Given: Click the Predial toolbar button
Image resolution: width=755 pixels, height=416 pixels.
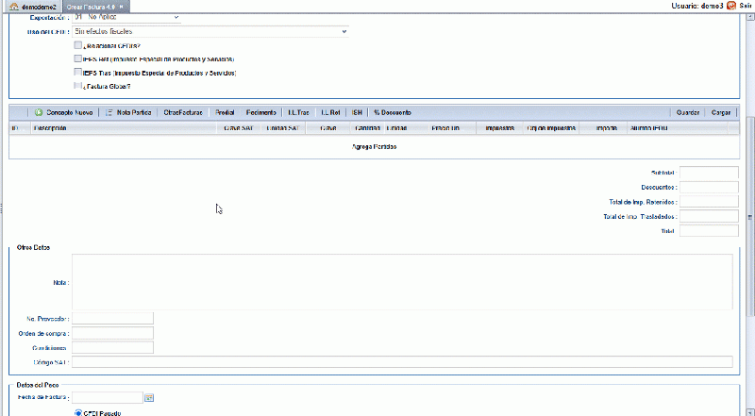Looking at the screenshot, I should 225,112.
